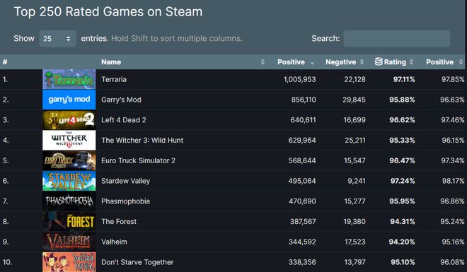Click the # rank column header

click(5, 62)
